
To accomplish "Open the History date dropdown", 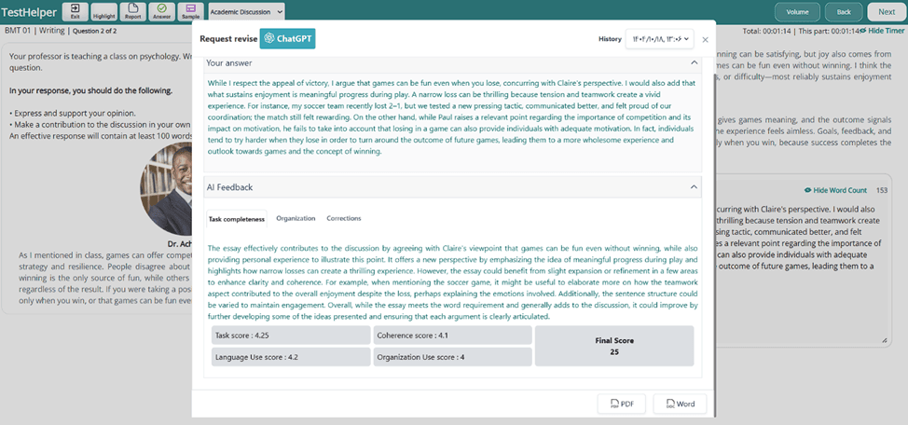I will 660,39.
